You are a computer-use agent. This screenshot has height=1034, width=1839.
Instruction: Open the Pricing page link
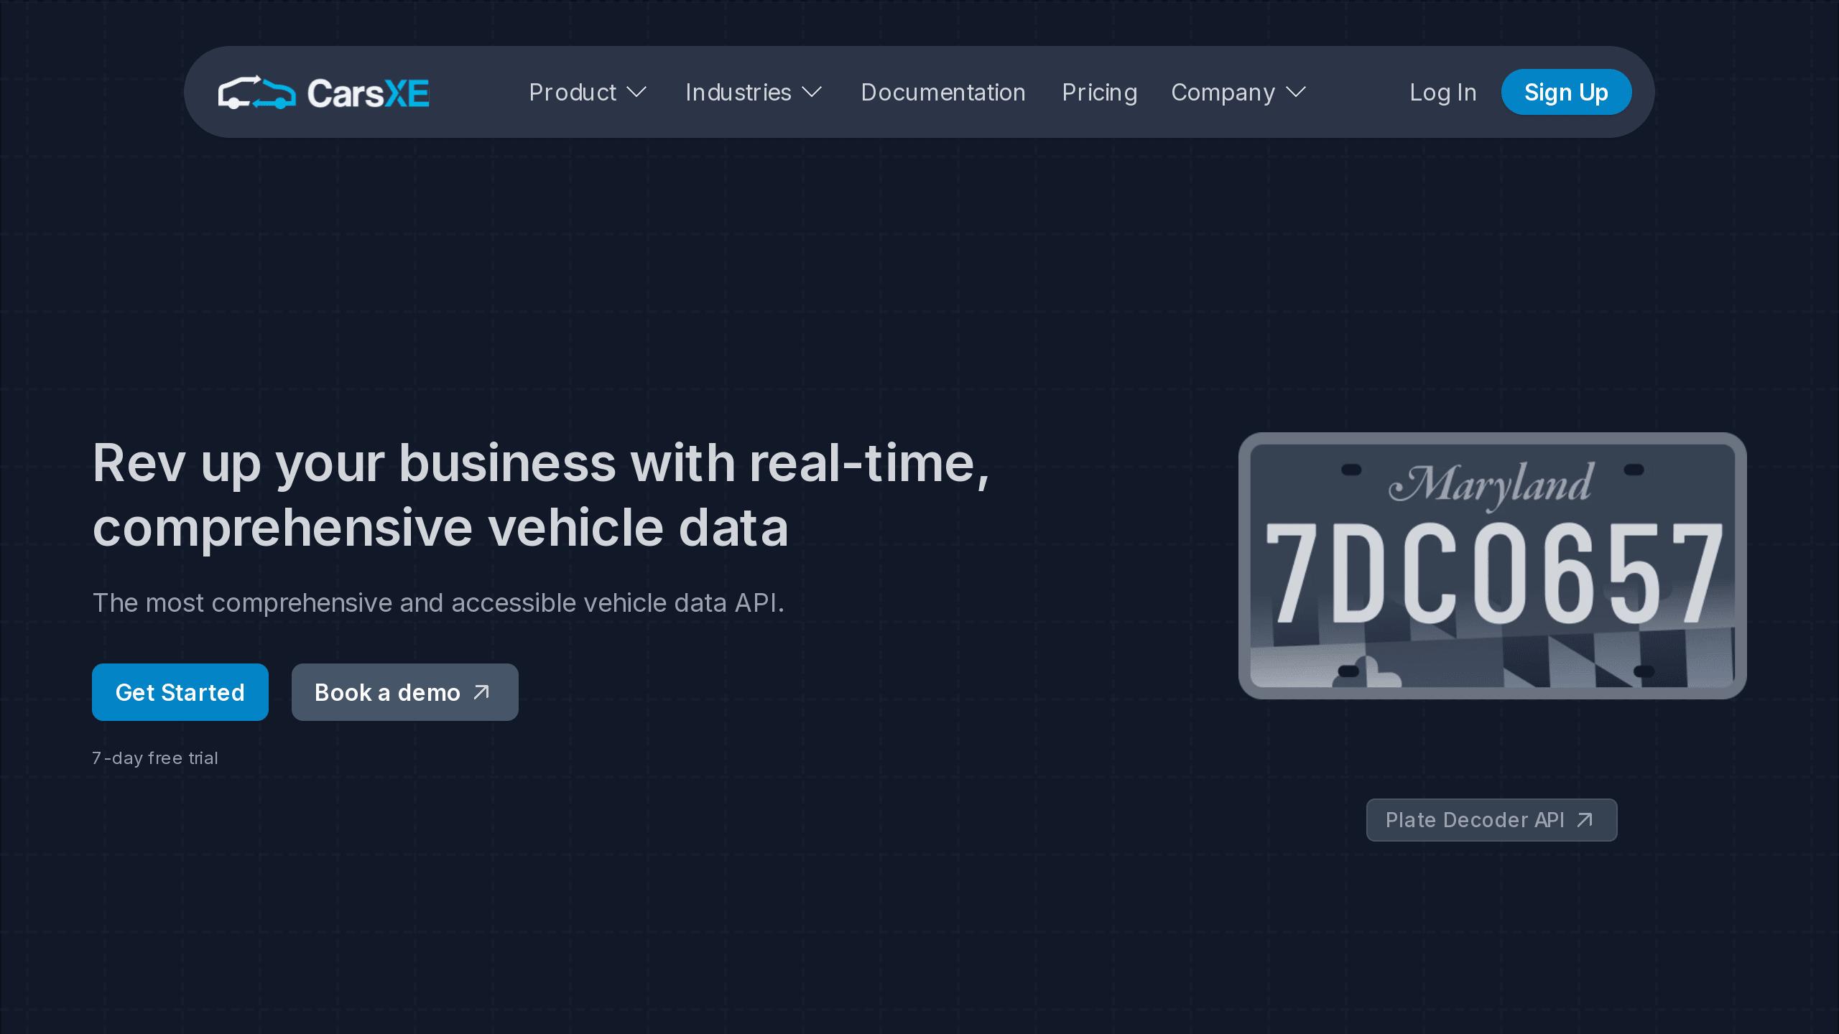[x=1099, y=93]
